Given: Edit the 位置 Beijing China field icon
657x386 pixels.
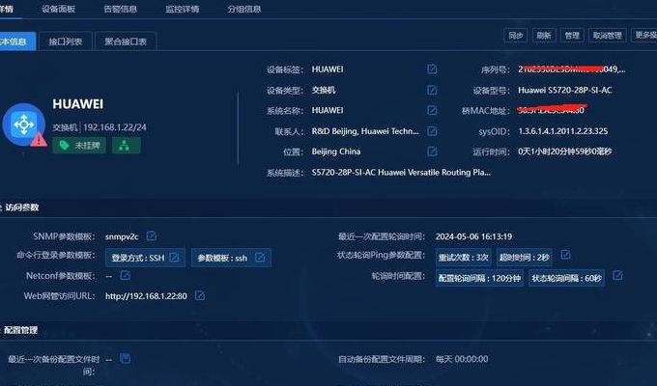Looking at the screenshot, I should pos(432,152).
